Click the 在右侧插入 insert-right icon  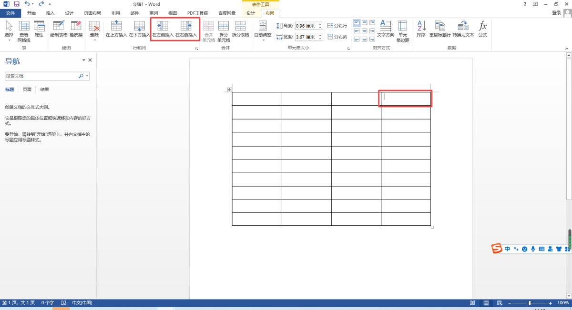coord(186,27)
